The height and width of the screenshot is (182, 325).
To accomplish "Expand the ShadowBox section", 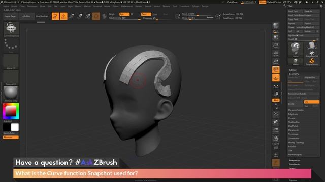I will tap(294, 122).
